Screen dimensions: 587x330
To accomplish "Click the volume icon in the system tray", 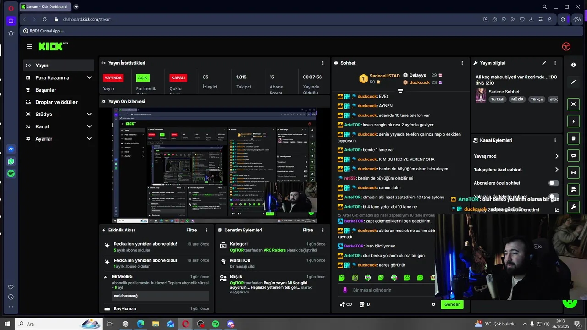I will tap(547, 324).
